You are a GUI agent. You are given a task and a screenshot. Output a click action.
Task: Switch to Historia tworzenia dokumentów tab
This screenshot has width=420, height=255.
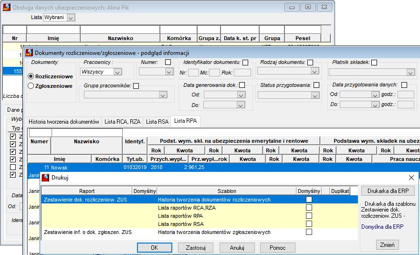pyautogui.click(x=64, y=122)
